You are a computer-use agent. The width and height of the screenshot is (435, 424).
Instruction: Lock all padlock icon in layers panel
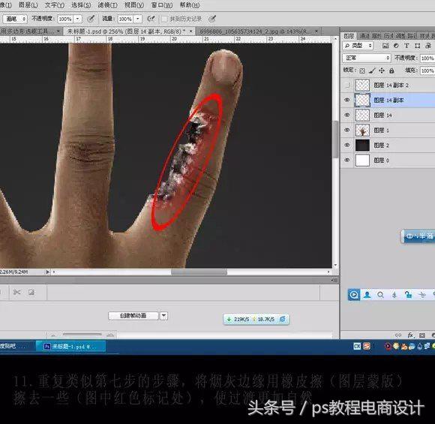(x=391, y=71)
